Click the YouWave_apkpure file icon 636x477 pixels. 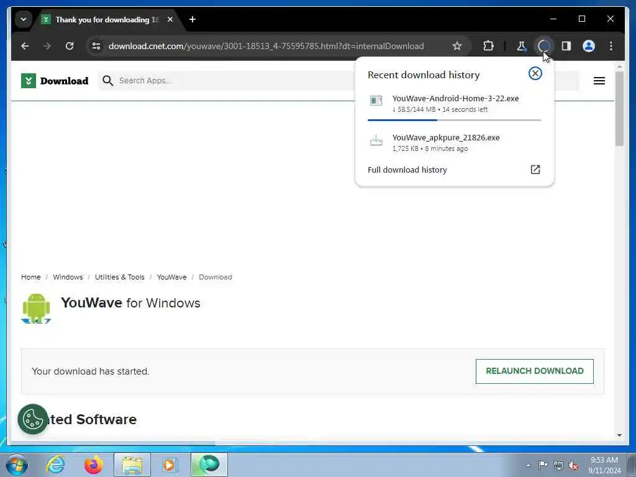point(376,140)
